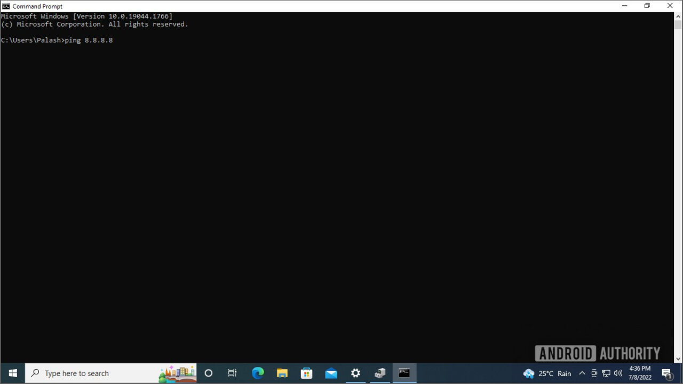Viewport: 683px width, 384px height.
Task: Open Cortana from the taskbar
Action: point(208,373)
